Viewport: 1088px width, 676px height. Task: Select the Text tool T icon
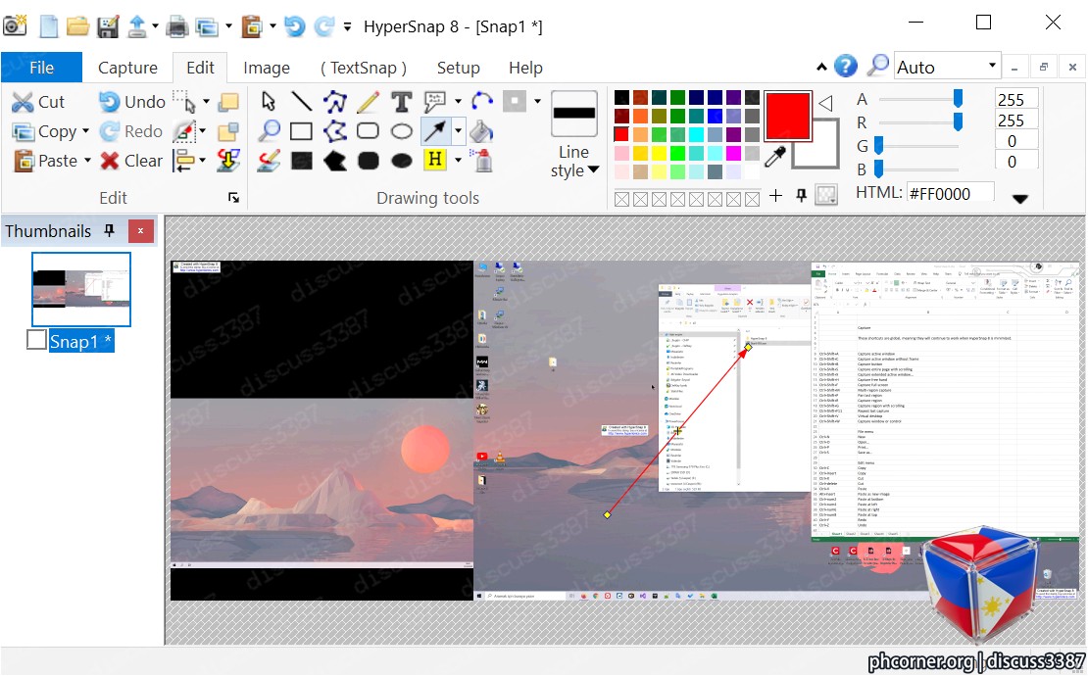click(x=401, y=101)
